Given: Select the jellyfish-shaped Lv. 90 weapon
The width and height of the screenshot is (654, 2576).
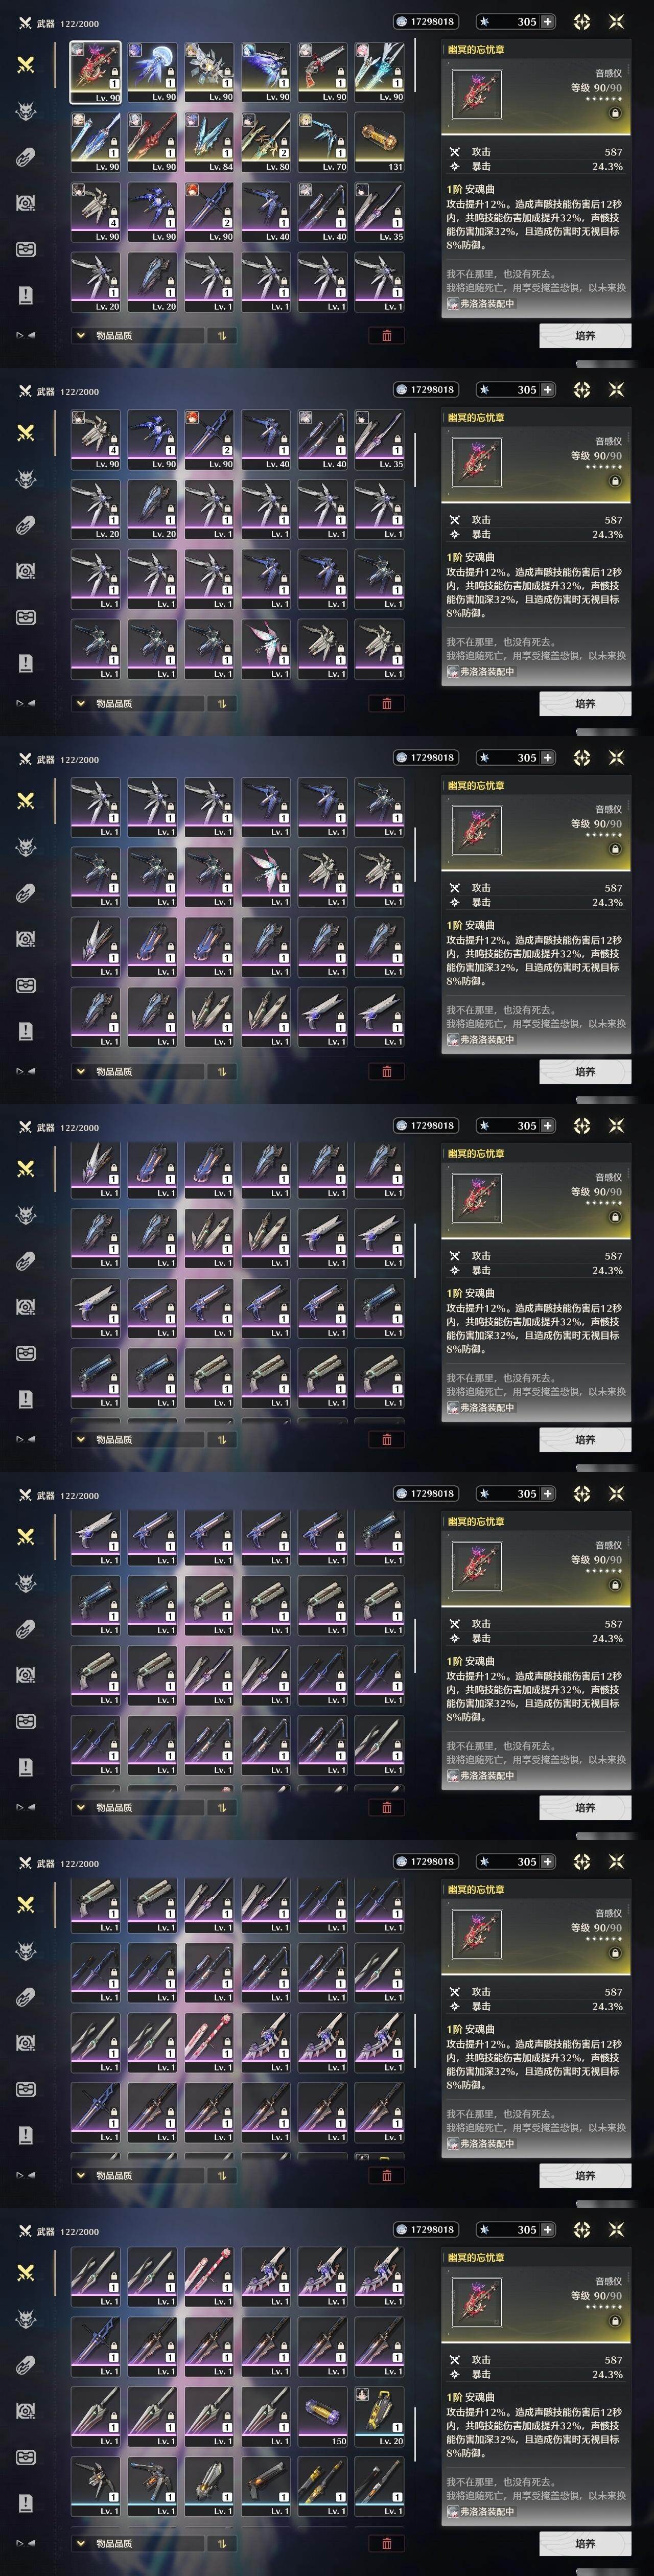Looking at the screenshot, I should tap(152, 72).
